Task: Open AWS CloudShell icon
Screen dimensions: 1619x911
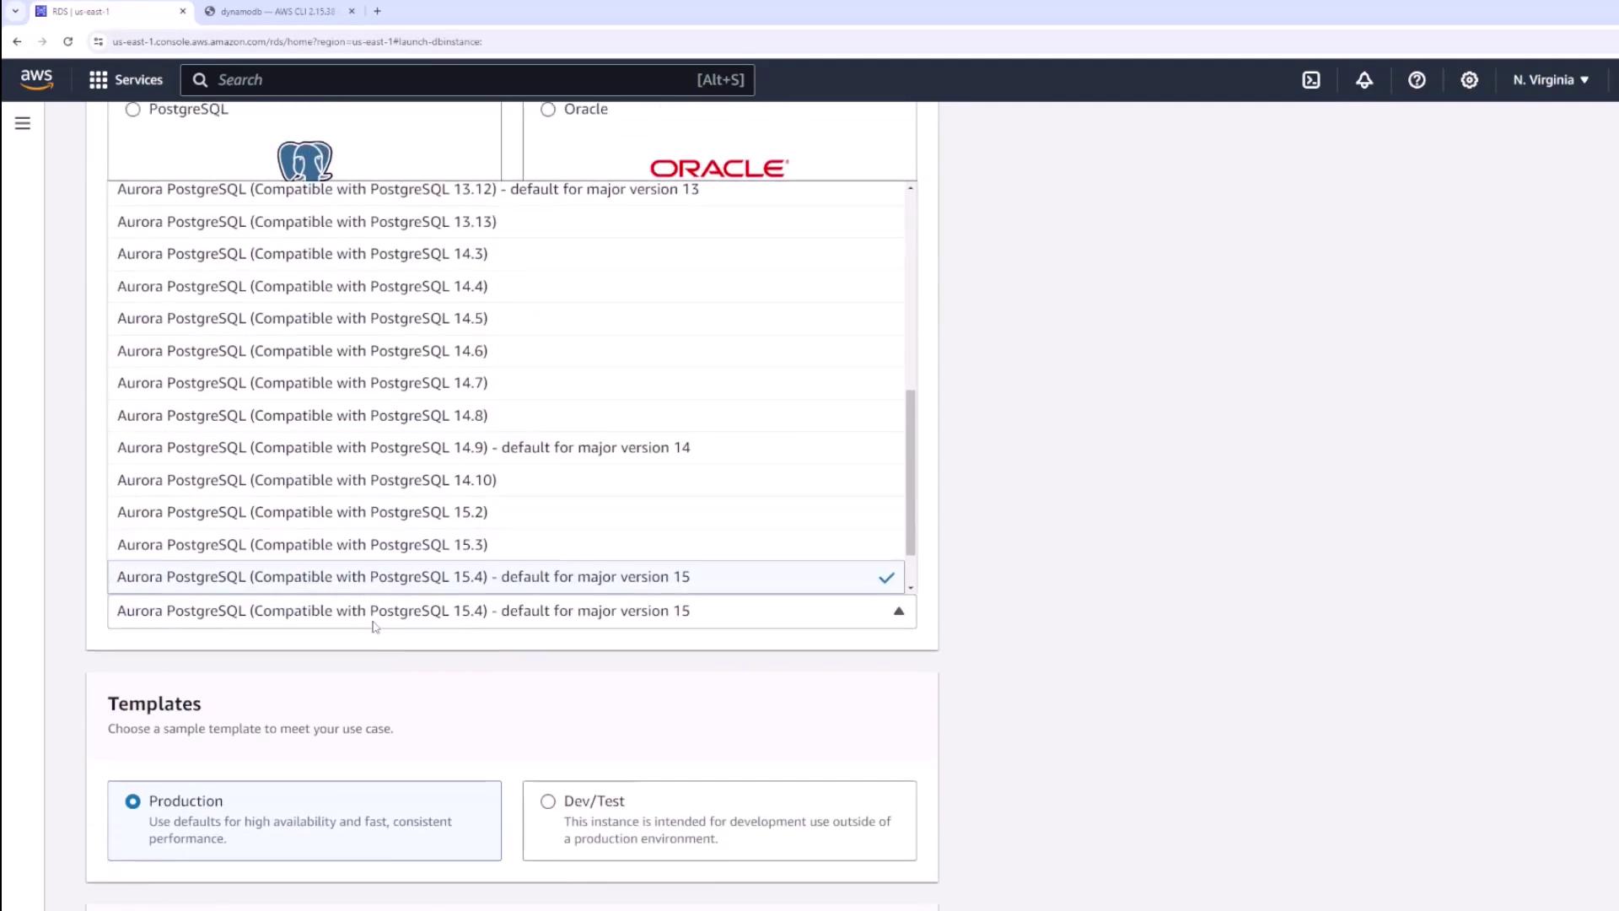Action: tap(1311, 80)
